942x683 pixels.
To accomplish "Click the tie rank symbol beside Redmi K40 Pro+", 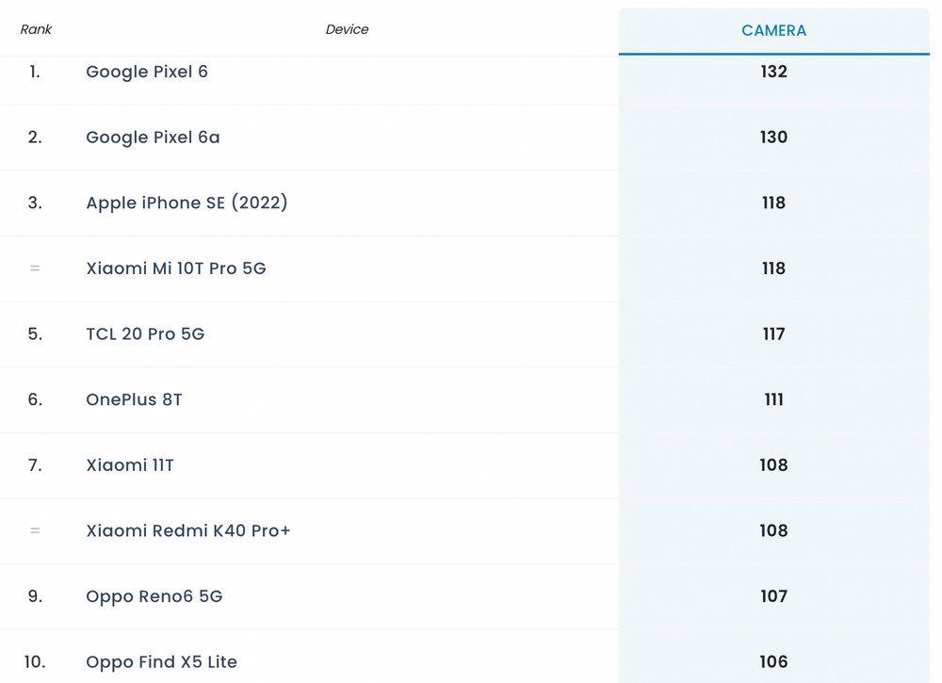I will (35, 530).
